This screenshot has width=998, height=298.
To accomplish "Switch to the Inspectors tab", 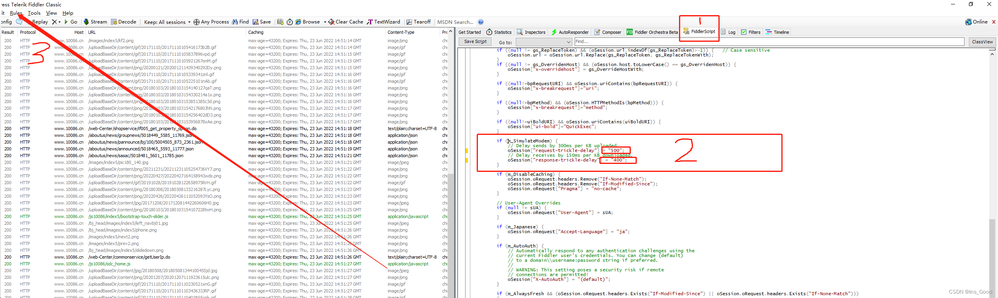I will coord(531,32).
